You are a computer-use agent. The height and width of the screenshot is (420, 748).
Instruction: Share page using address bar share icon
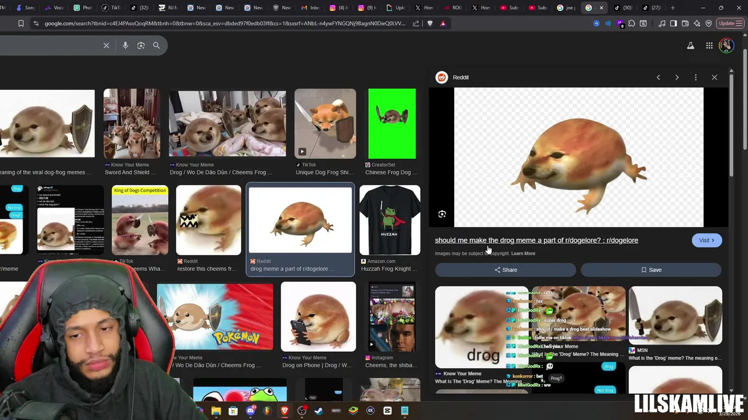pyautogui.click(x=415, y=23)
